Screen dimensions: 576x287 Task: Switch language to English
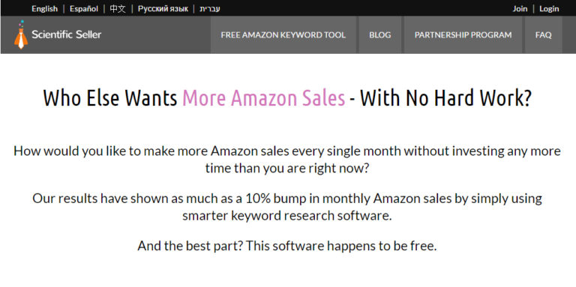[44, 9]
